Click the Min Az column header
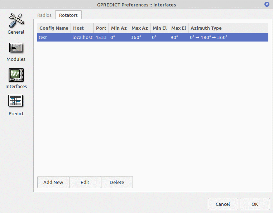 [x=119, y=28]
